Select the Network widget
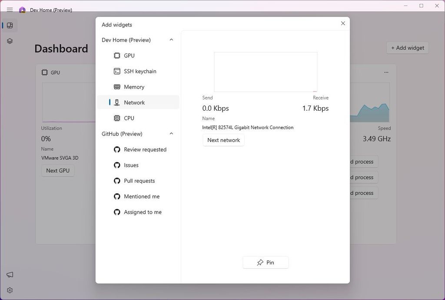 [x=134, y=102]
